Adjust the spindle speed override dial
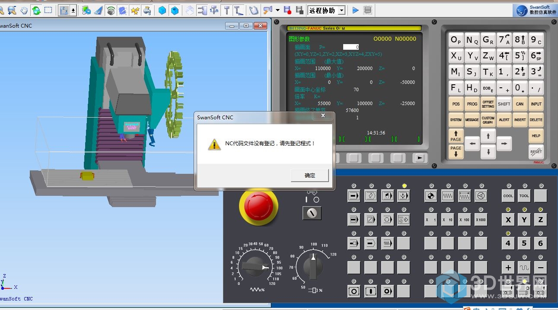 tap(313, 266)
